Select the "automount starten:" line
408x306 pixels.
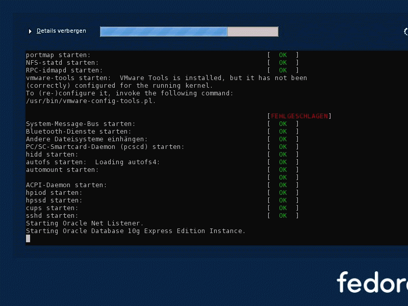pyautogui.click(x=62, y=170)
